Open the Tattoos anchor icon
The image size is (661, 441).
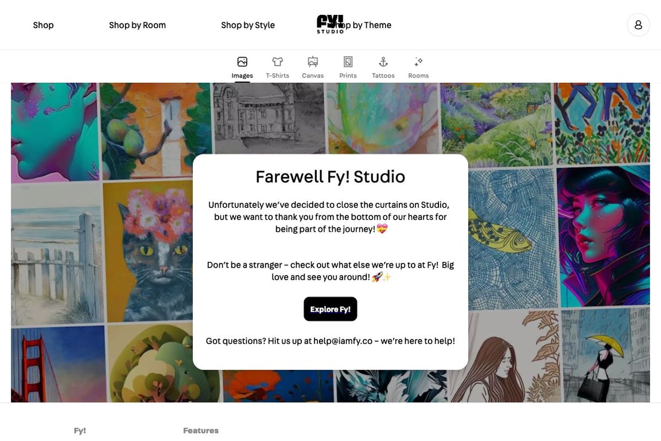(x=383, y=61)
